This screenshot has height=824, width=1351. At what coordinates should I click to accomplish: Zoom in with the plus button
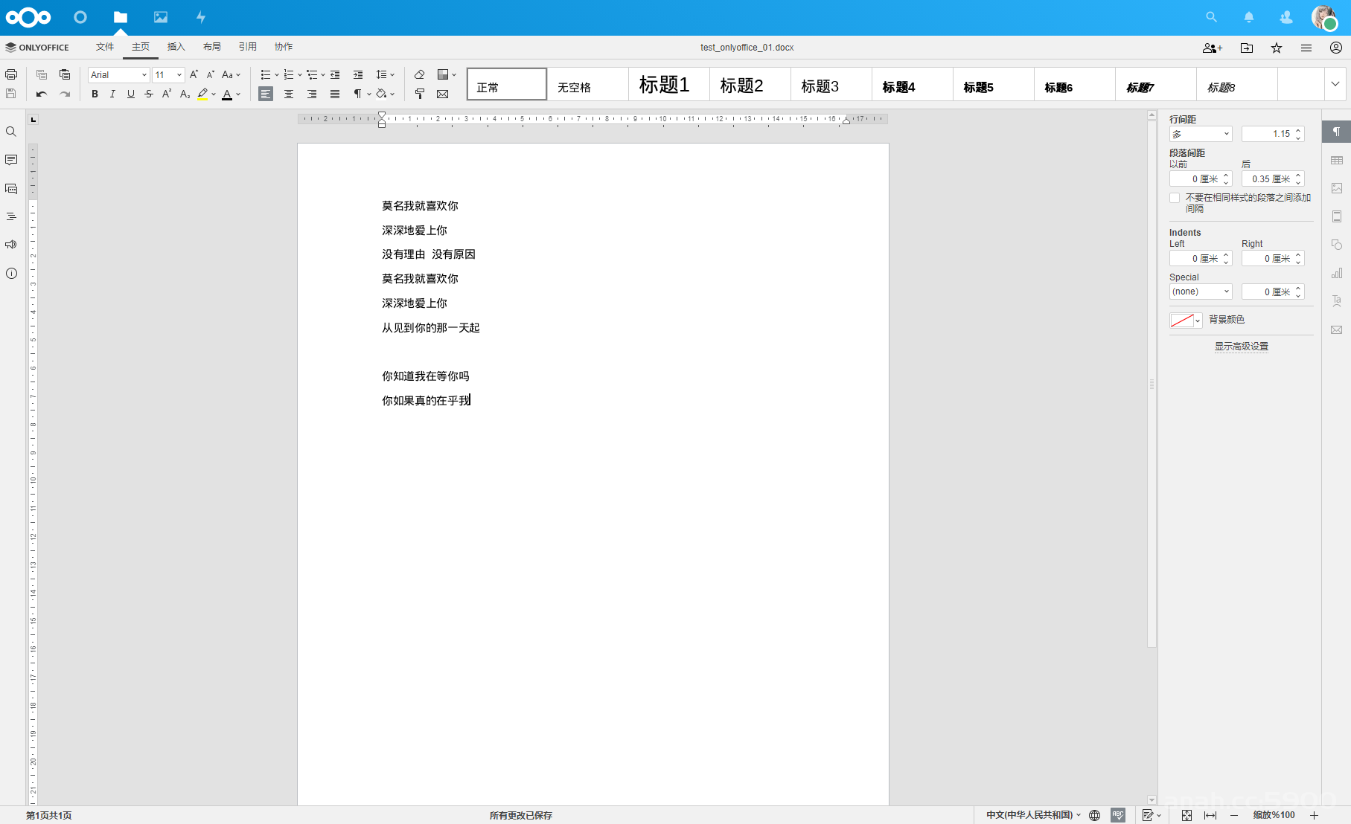1315,815
